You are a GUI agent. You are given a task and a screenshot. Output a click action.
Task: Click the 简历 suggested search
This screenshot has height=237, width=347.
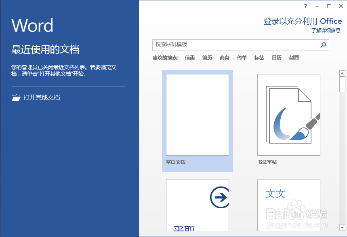click(207, 57)
